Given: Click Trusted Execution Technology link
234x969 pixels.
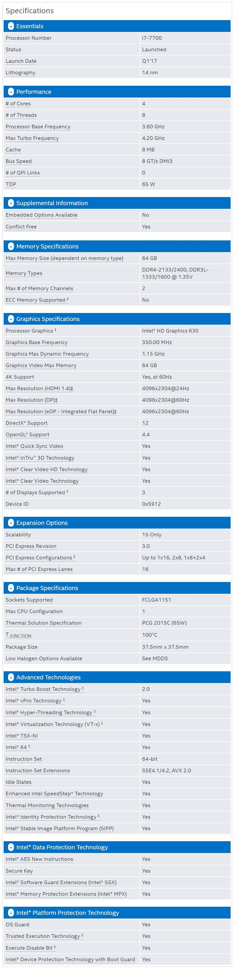Looking at the screenshot, I should coord(42,936).
